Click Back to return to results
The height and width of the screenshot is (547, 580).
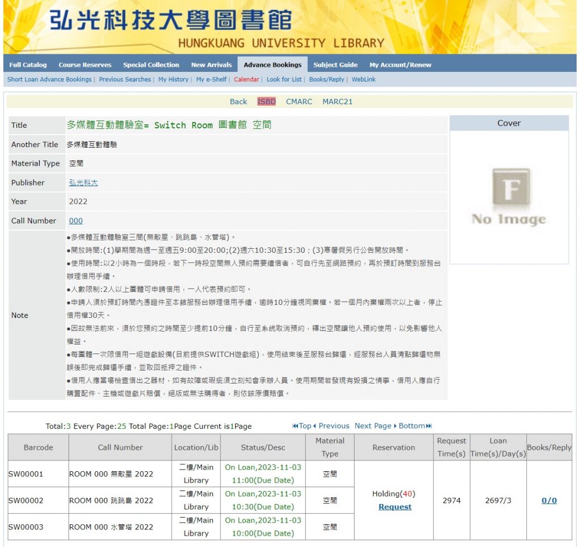coord(238,102)
